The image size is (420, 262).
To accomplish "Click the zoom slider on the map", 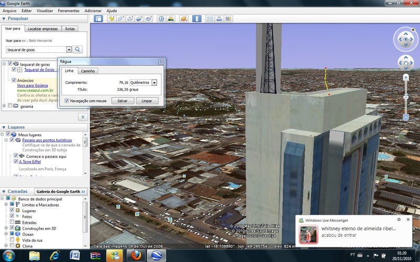I will coord(405,97).
